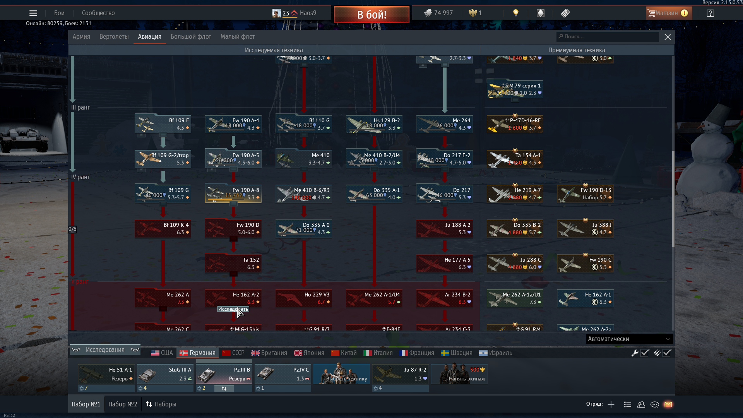Switch to Набор №2 preset
Viewport: 743px width, 418px height.
(123, 404)
